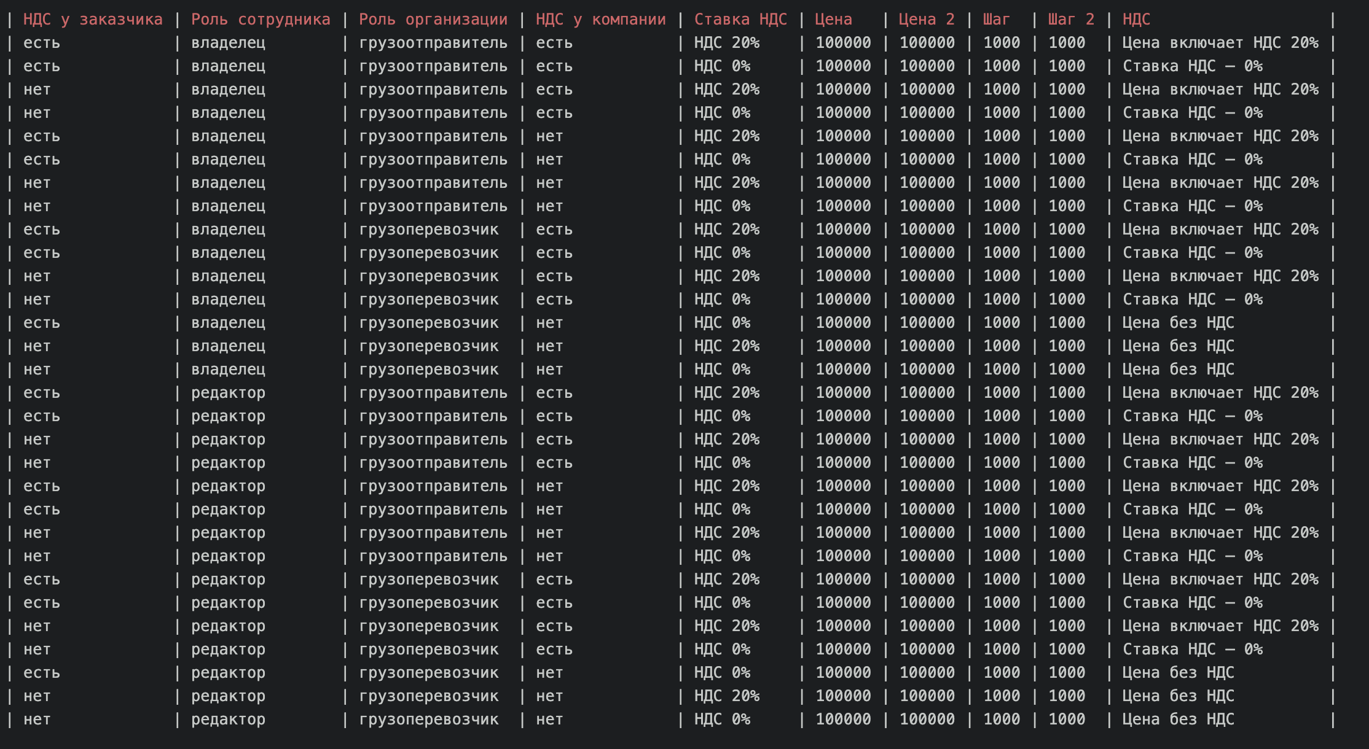Click the 'НДС у компании' column header
Viewport: 1369px width, 749px height.
click(x=600, y=20)
